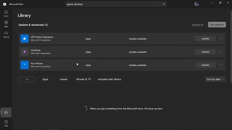Open more options for Your Phone
Viewport: 232px width, 130px height.
click(x=221, y=65)
